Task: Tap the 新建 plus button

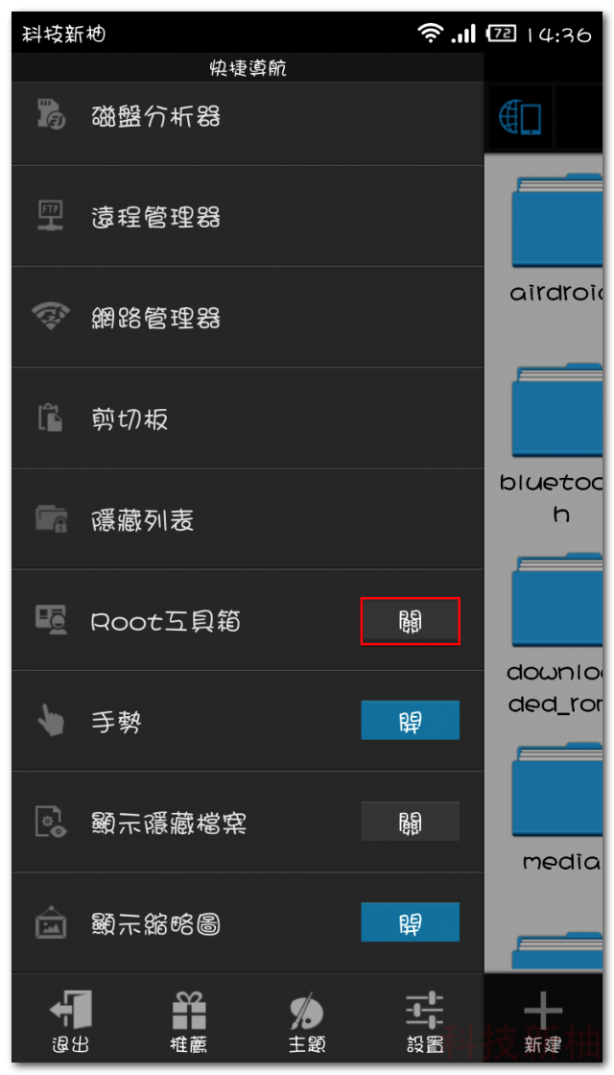Action: 543,1023
